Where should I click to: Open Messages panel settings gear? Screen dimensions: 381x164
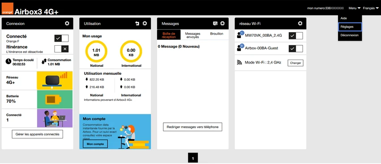(223, 23)
